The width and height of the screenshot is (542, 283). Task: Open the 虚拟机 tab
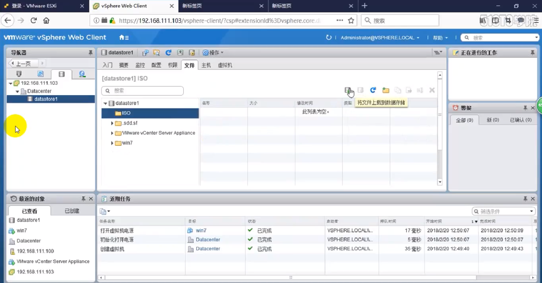point(225,65)
